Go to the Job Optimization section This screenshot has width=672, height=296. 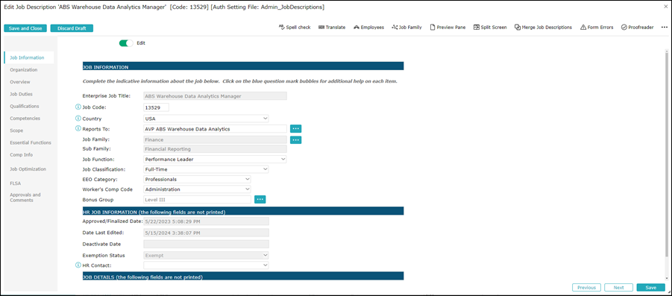pos(28,169)
